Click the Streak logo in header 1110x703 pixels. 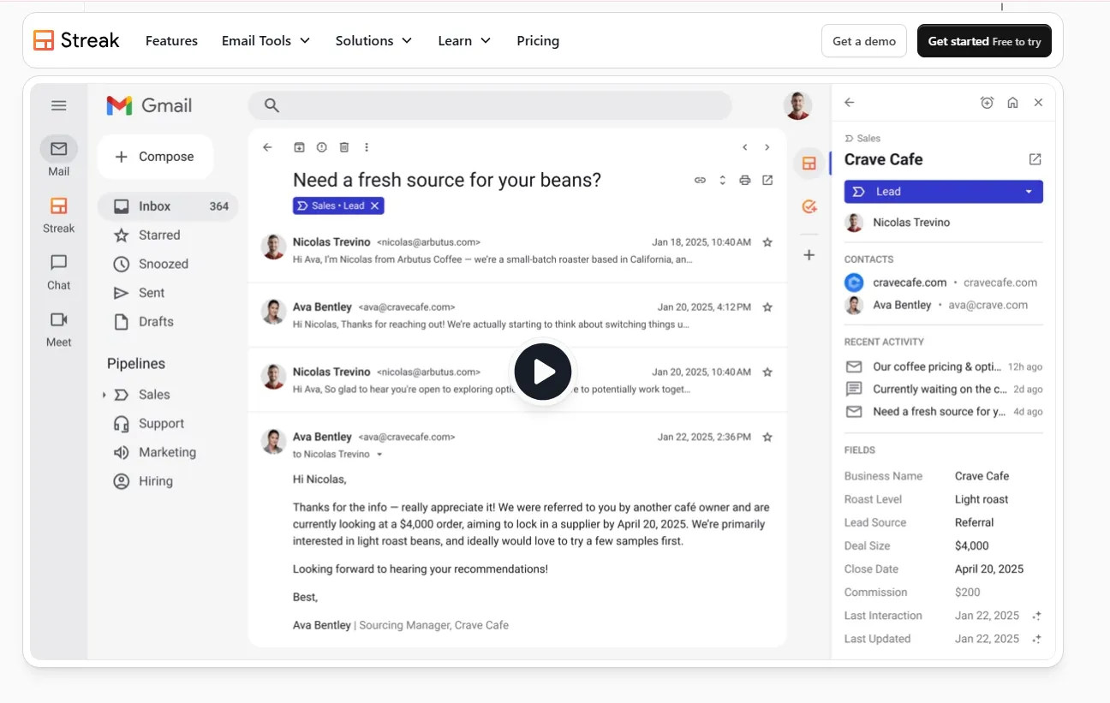(76, 40)
